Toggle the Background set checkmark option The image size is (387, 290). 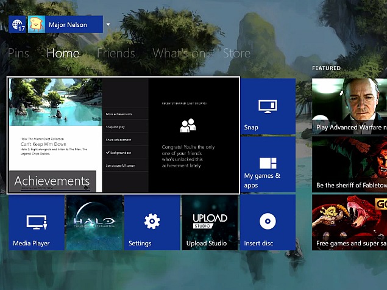click(126, 153)
